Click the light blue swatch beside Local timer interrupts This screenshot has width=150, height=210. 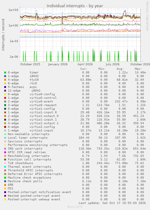[5, 138]
